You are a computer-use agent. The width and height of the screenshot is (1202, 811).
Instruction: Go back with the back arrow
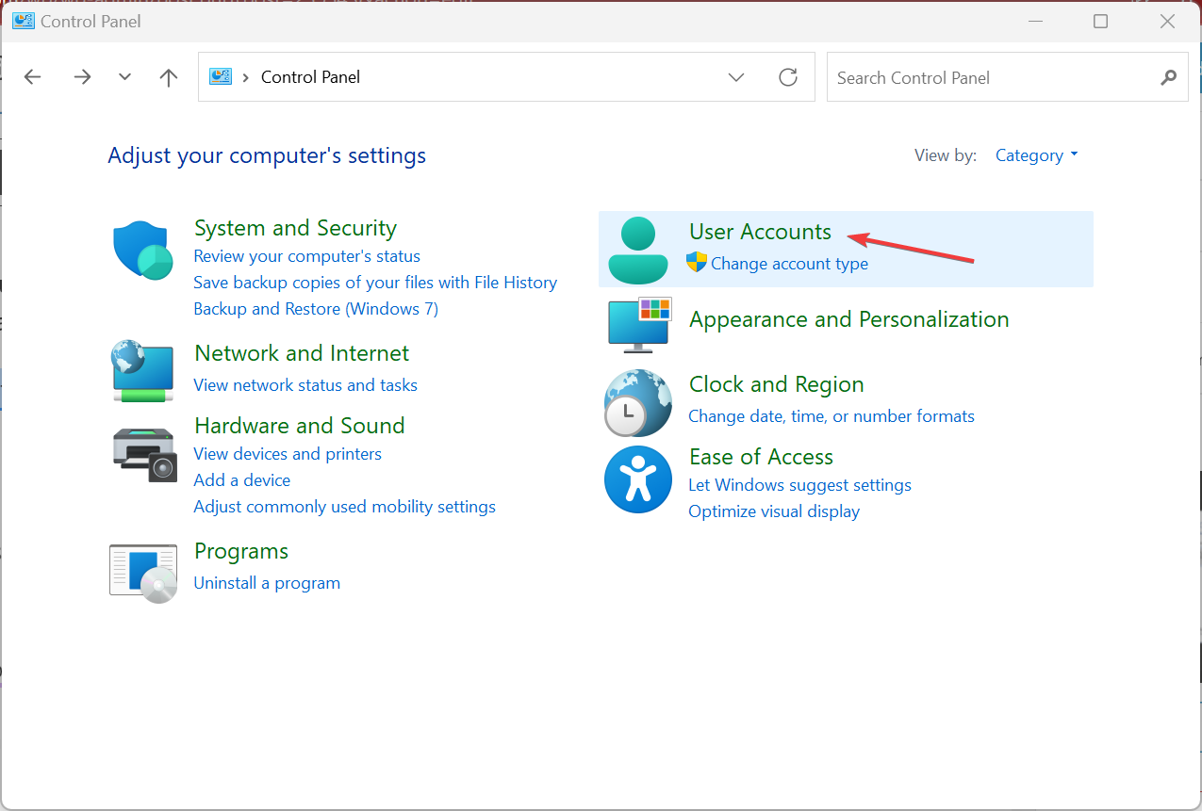click(x=33, y=77)
